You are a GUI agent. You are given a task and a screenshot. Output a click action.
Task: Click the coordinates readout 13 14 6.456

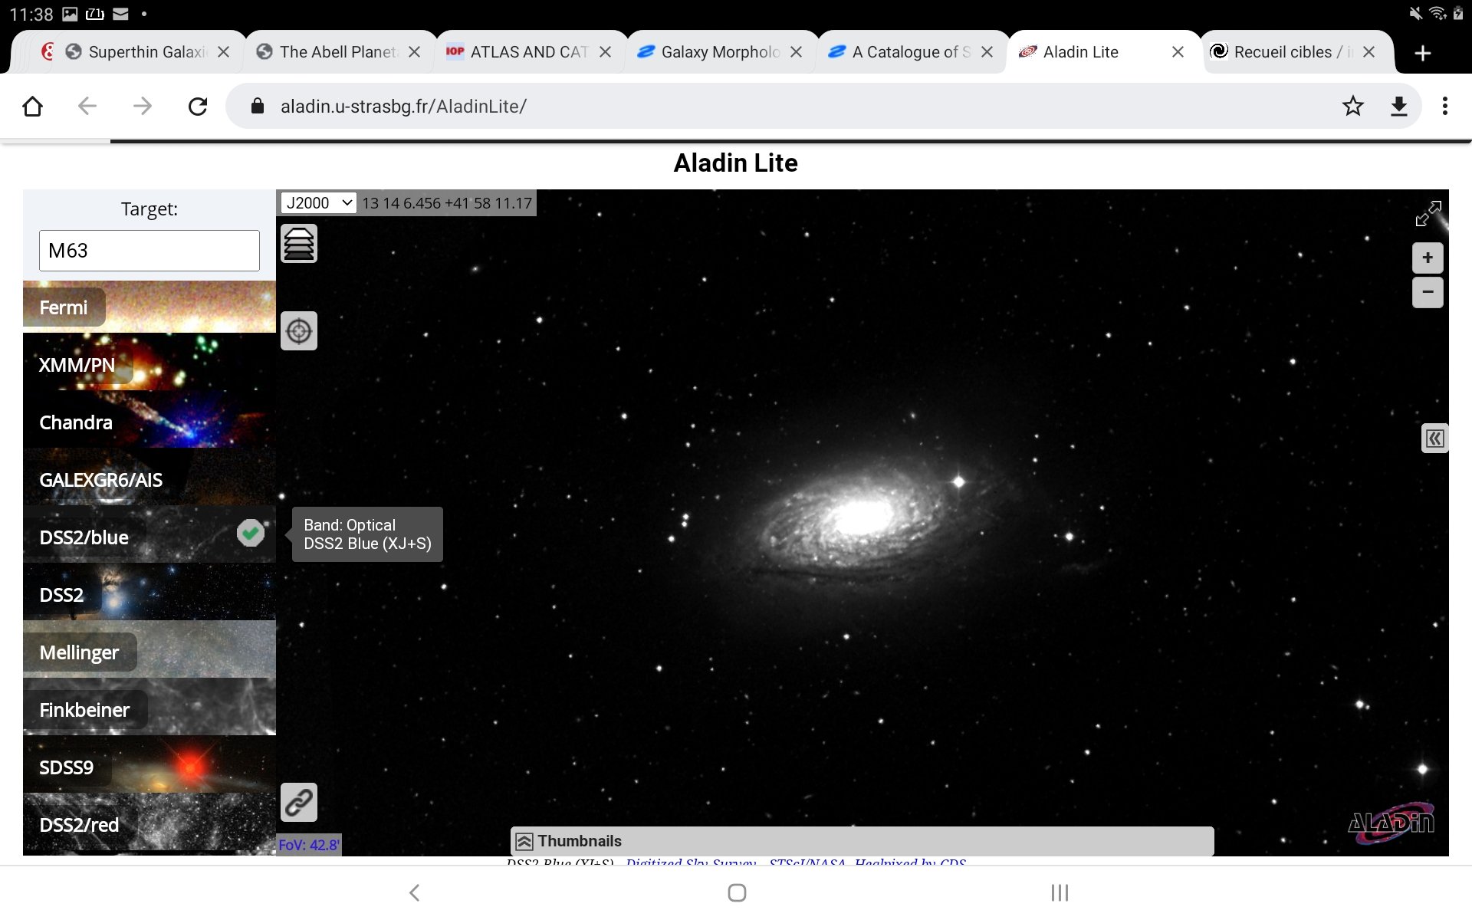(x=447, y=203)
